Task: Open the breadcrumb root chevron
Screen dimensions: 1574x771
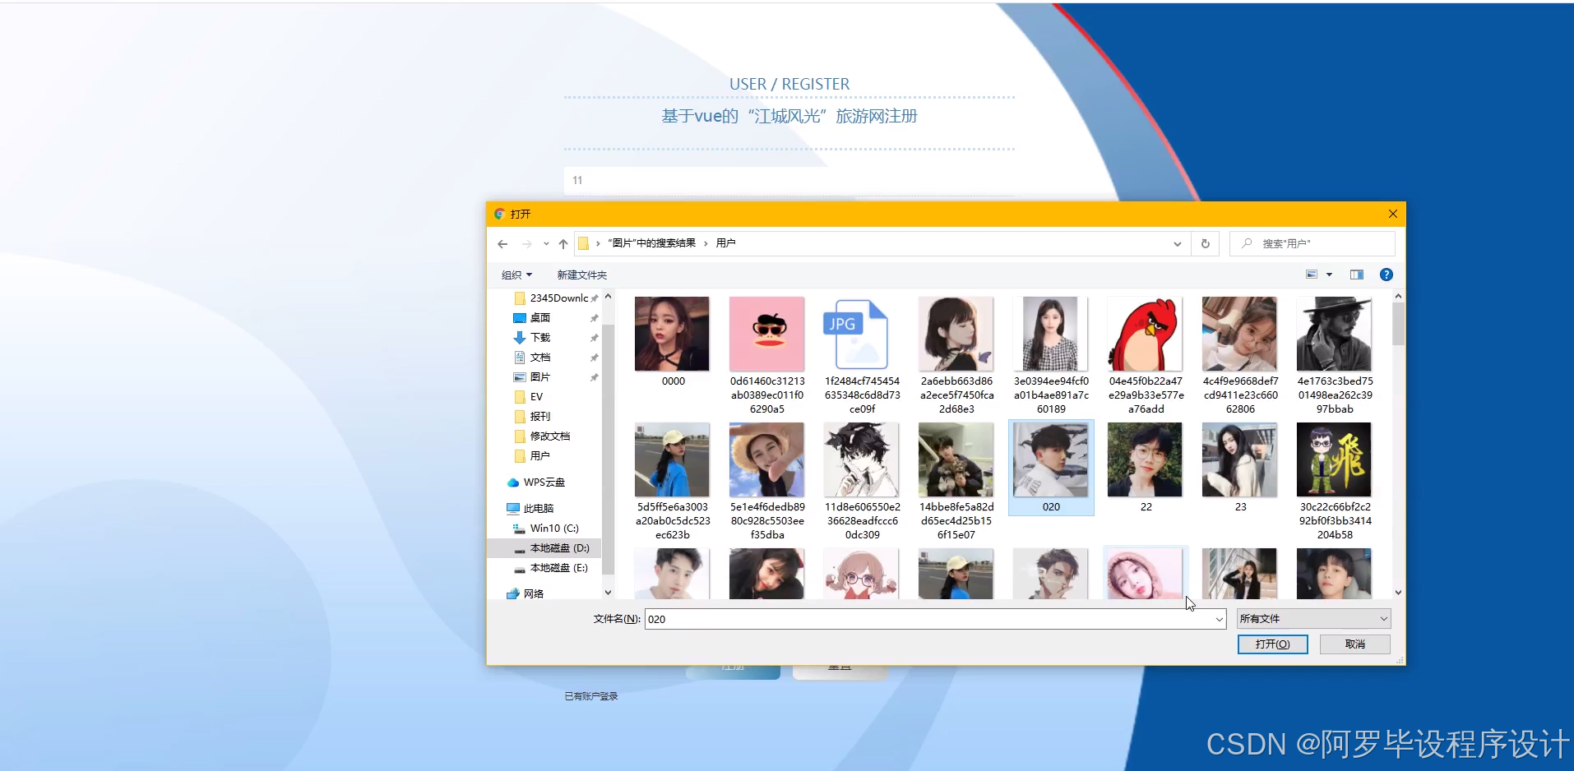Action: [x=598, y=243]
